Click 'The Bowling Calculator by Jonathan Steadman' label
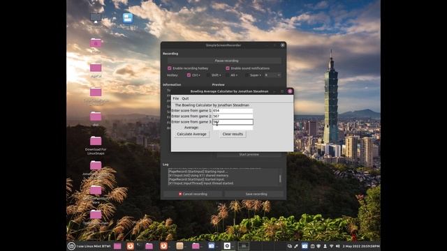This screenshot has width=447, height=251. point(212,105)
